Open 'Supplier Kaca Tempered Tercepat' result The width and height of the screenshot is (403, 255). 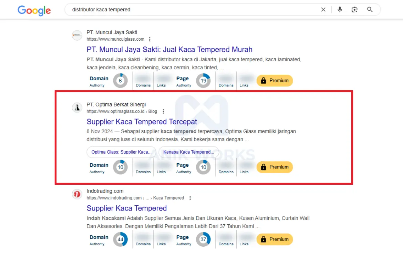[x=142, y=122]
